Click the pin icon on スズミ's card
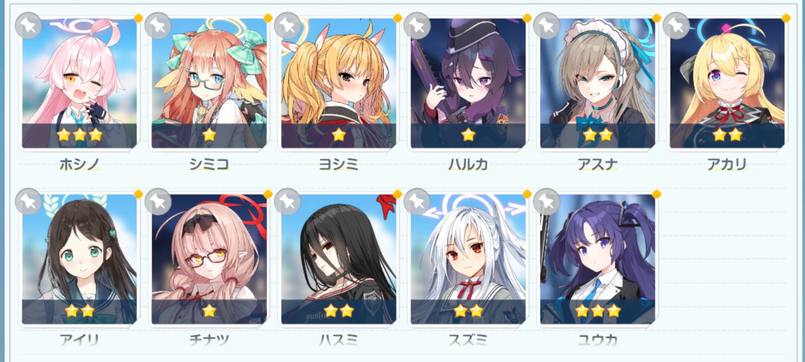Screen dimensions: 805x362 (417, 202)
